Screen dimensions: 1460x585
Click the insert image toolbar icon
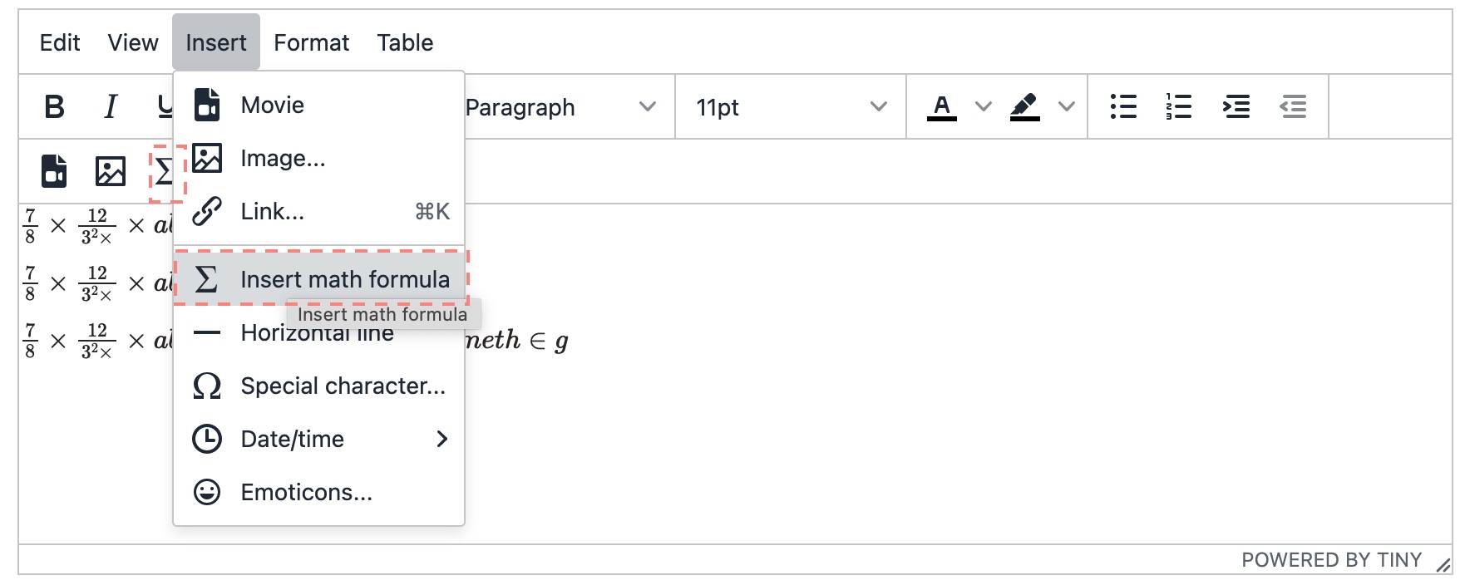[x=111, y=171]
